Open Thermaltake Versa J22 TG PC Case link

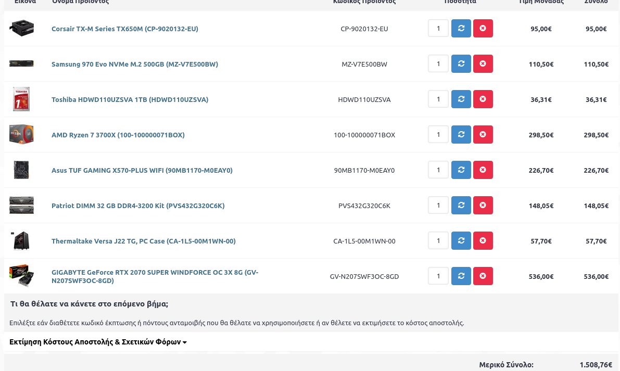click(x=144, y=241)
